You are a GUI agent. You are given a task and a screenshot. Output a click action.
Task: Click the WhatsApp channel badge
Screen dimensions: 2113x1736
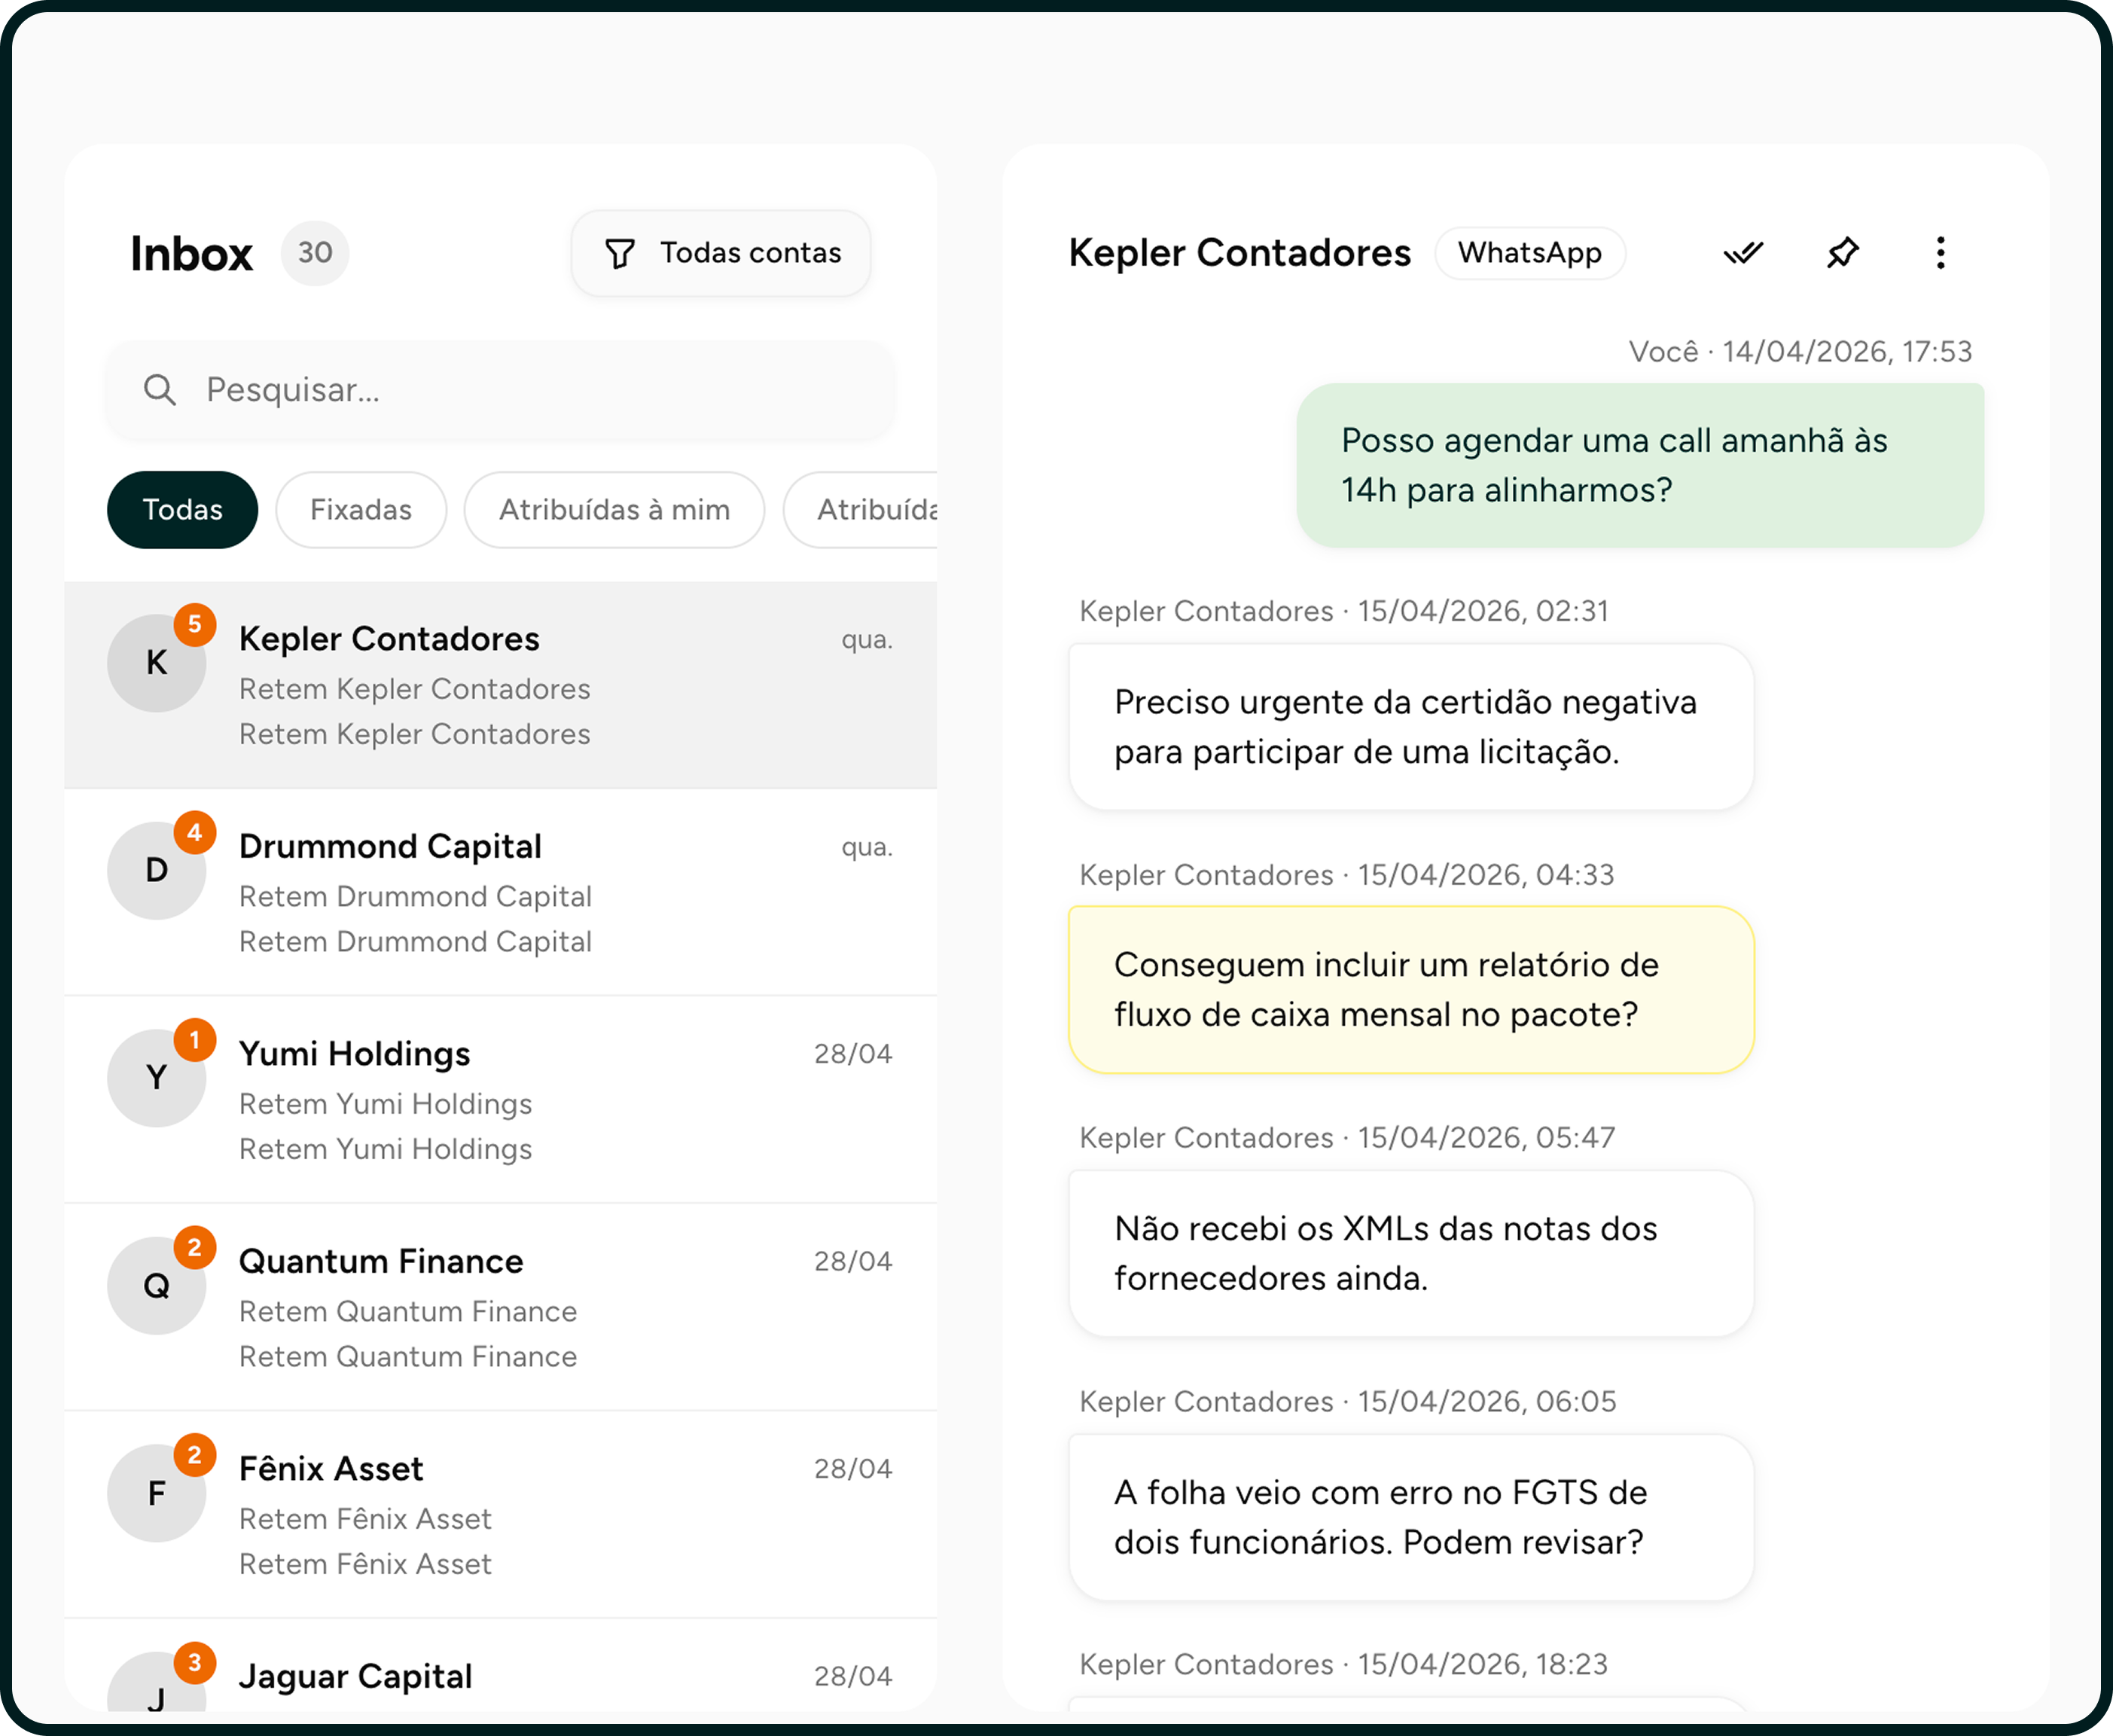[1530, 253]
